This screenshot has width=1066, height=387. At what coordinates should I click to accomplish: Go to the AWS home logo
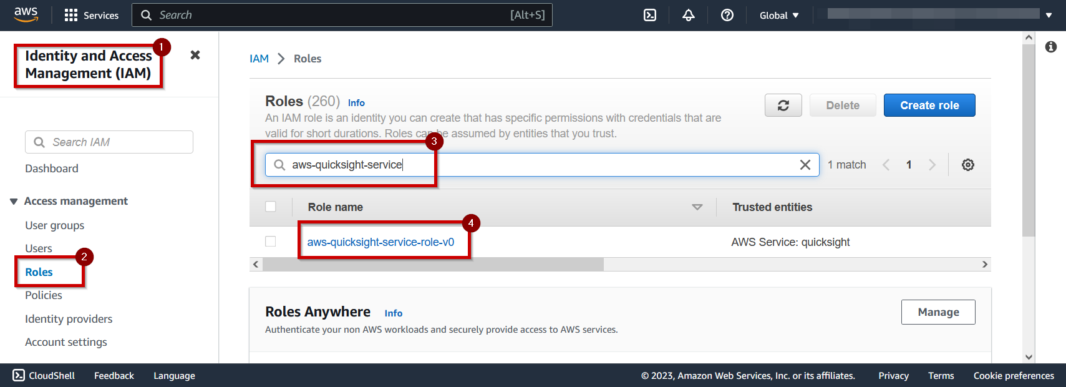26,14
